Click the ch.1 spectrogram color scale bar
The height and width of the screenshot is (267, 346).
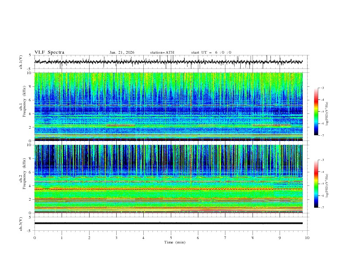[x=316, y=112]
